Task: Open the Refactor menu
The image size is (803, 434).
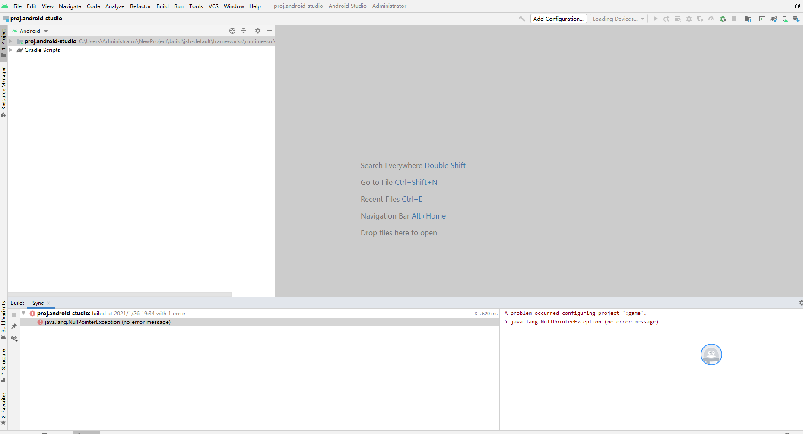Action: click(x=140, y=6)
